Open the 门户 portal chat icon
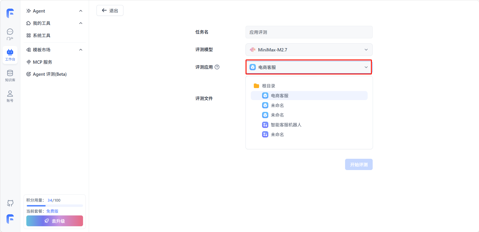 point(10,32)
